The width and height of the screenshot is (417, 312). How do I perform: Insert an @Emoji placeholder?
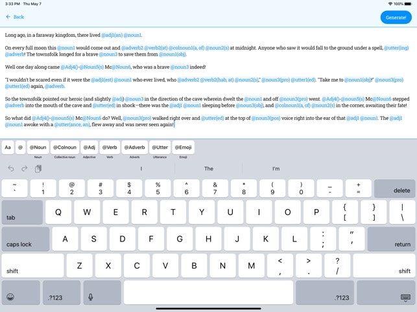(x=184, y=148)
